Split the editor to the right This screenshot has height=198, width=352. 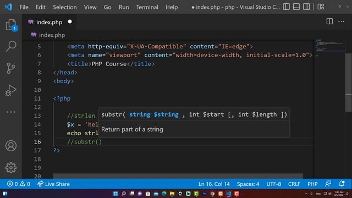(x=329, y=21)
